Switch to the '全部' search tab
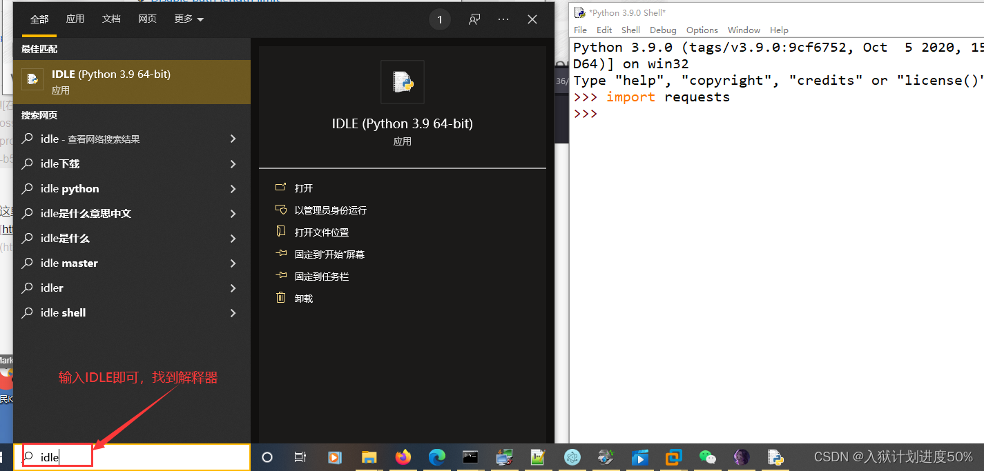 click(x=39, y=19)
